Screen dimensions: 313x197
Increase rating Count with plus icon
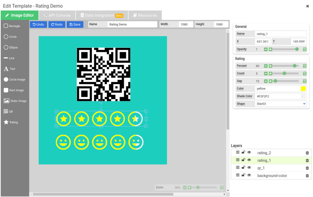point(271,73)
